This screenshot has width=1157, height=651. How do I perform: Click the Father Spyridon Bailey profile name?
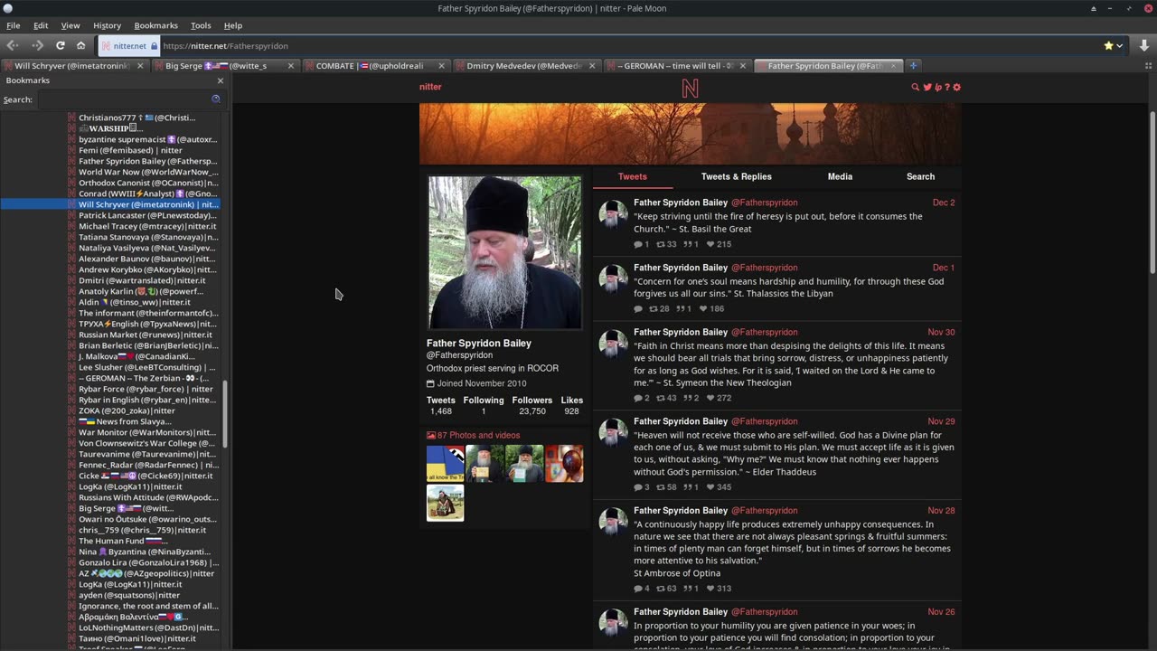tap(479, 343)
